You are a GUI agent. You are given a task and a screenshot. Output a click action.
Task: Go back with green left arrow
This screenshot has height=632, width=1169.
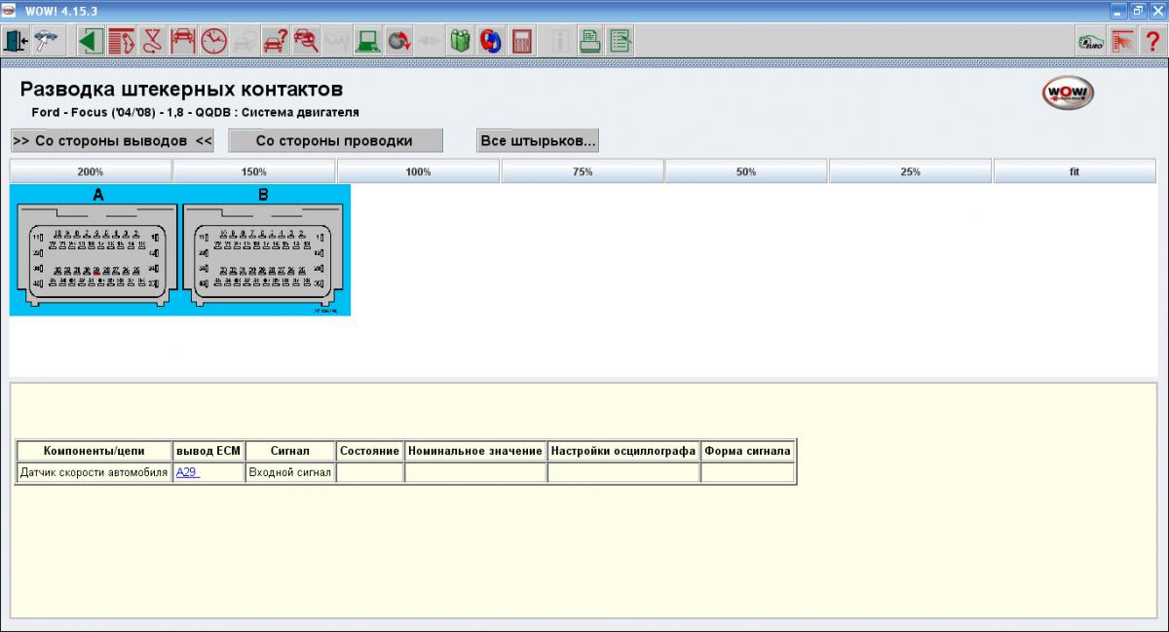point(91,41)
